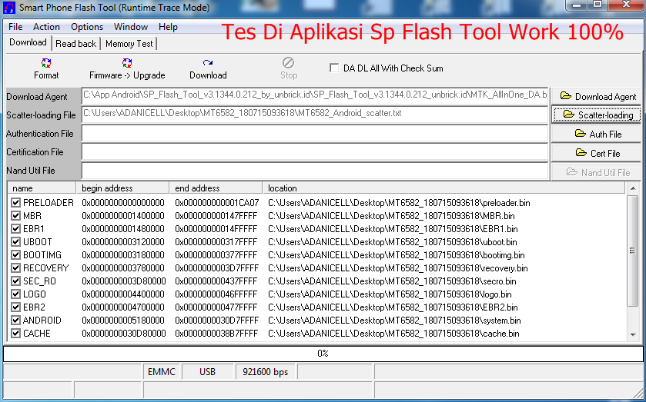Click the Authentication File field
The height and width of the screenshot is (402, 646).
coord(315,133)
